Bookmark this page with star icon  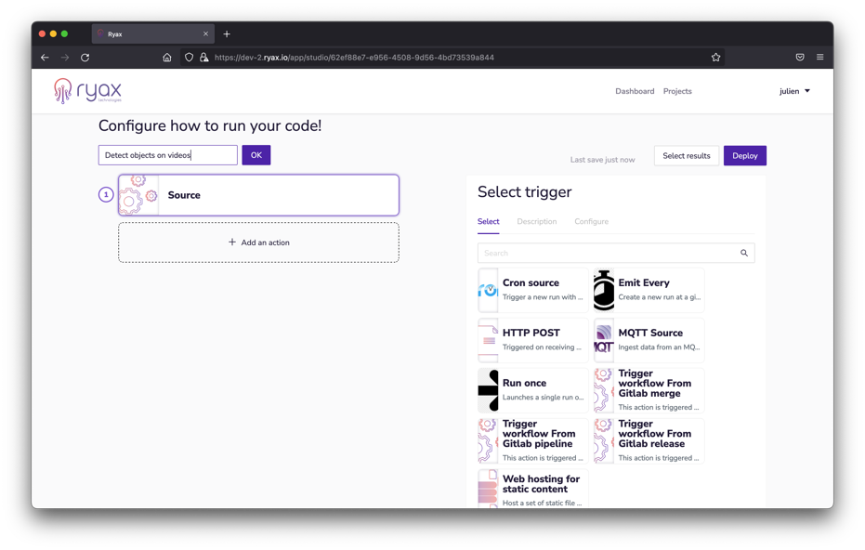click(715, 58)
